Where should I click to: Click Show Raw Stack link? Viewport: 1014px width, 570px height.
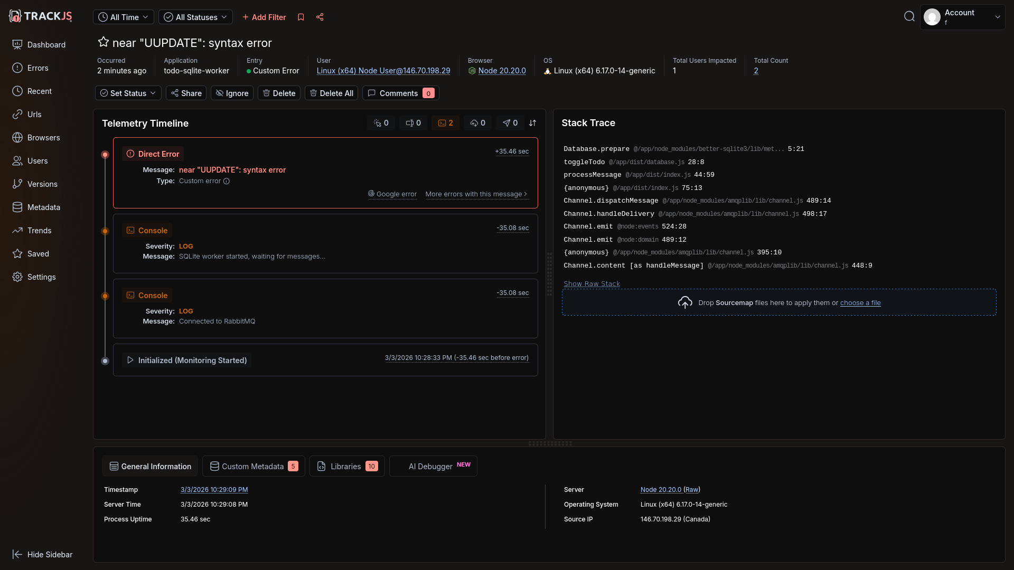pos(591,284)
